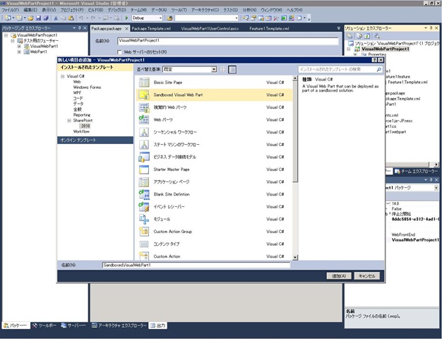
Task: Start debugging with the green play icon
Action: coord(126,18)
